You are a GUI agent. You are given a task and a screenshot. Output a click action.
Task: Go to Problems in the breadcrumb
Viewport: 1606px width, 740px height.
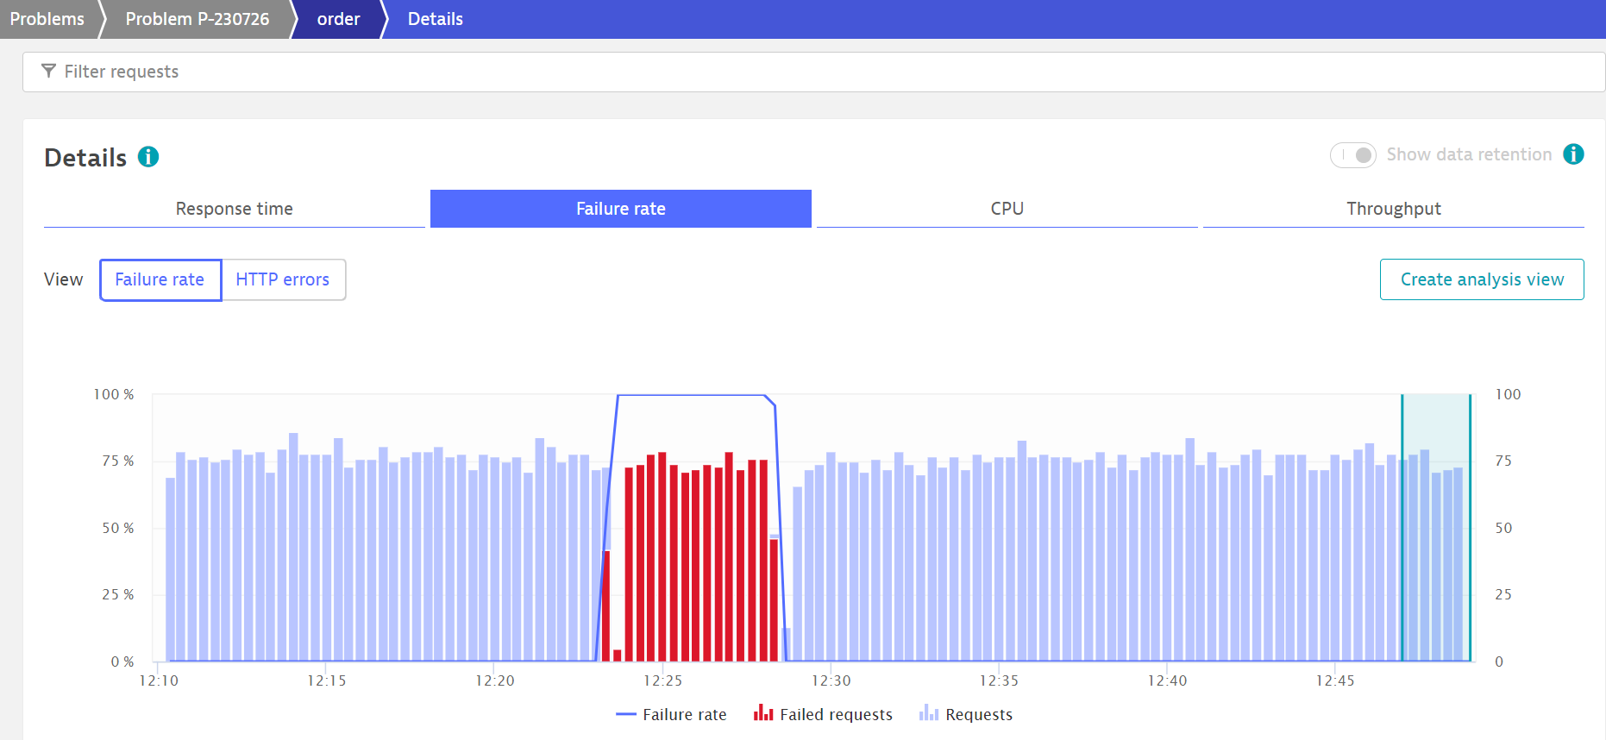pos(47,19)
